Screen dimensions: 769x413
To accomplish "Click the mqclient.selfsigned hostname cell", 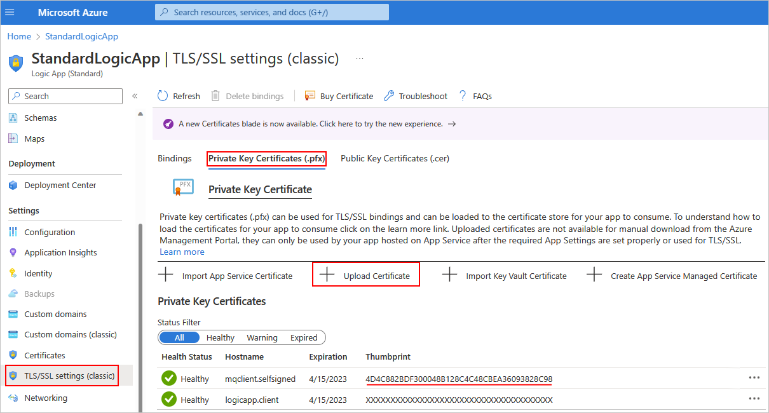I will pos(260,379).
